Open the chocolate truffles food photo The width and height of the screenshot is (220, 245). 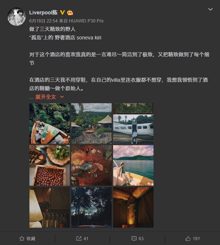[x=50, y=165]
